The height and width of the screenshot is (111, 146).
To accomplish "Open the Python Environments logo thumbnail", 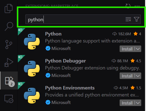I will tap(32, 95).
